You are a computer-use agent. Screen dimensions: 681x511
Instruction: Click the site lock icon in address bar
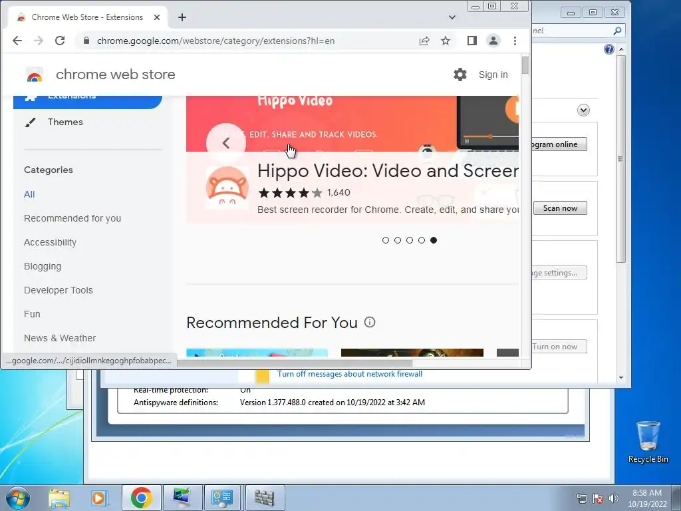pyautogui.click(x=86, y=41)
